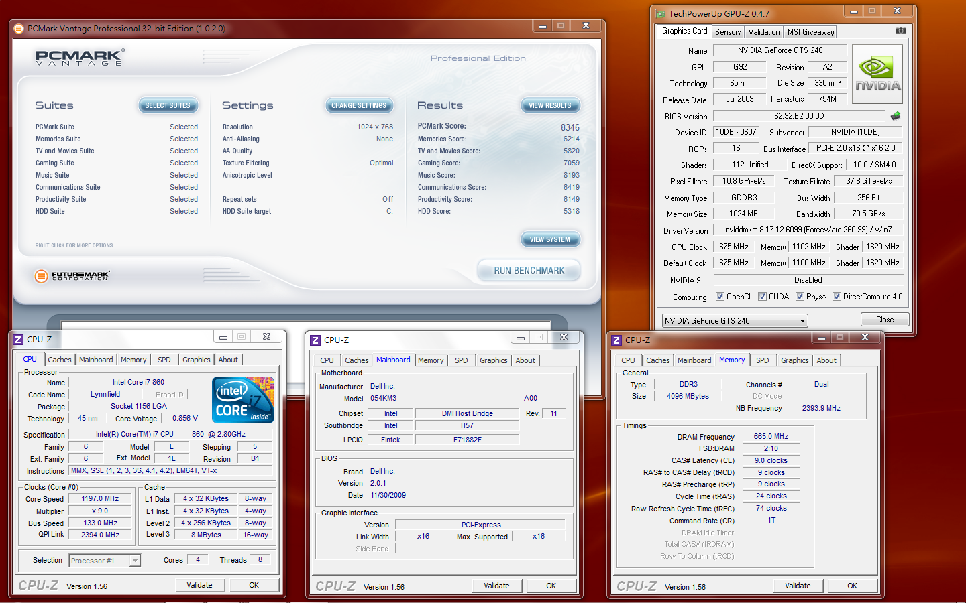This screenshot has height=603, width=966.
Task: Click the NVIDIA logo in GPU-Z
Action: click(877, 74)
